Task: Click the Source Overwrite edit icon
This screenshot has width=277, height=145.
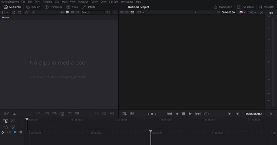Action: [77, 114]
